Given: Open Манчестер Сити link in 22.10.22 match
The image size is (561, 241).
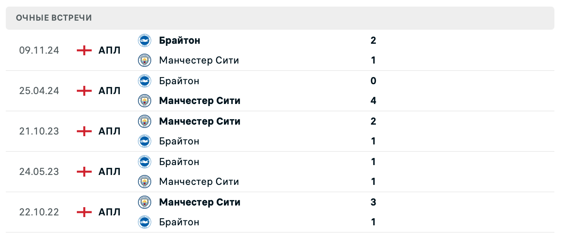Looking at the screenshot, I should [200, 202].
